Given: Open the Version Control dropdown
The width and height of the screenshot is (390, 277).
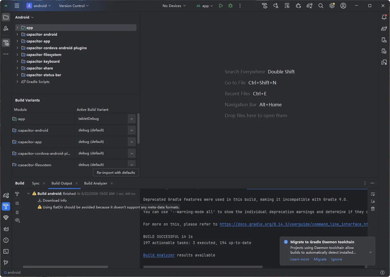Looking at the screenshot, I should (x=74, y=6).
